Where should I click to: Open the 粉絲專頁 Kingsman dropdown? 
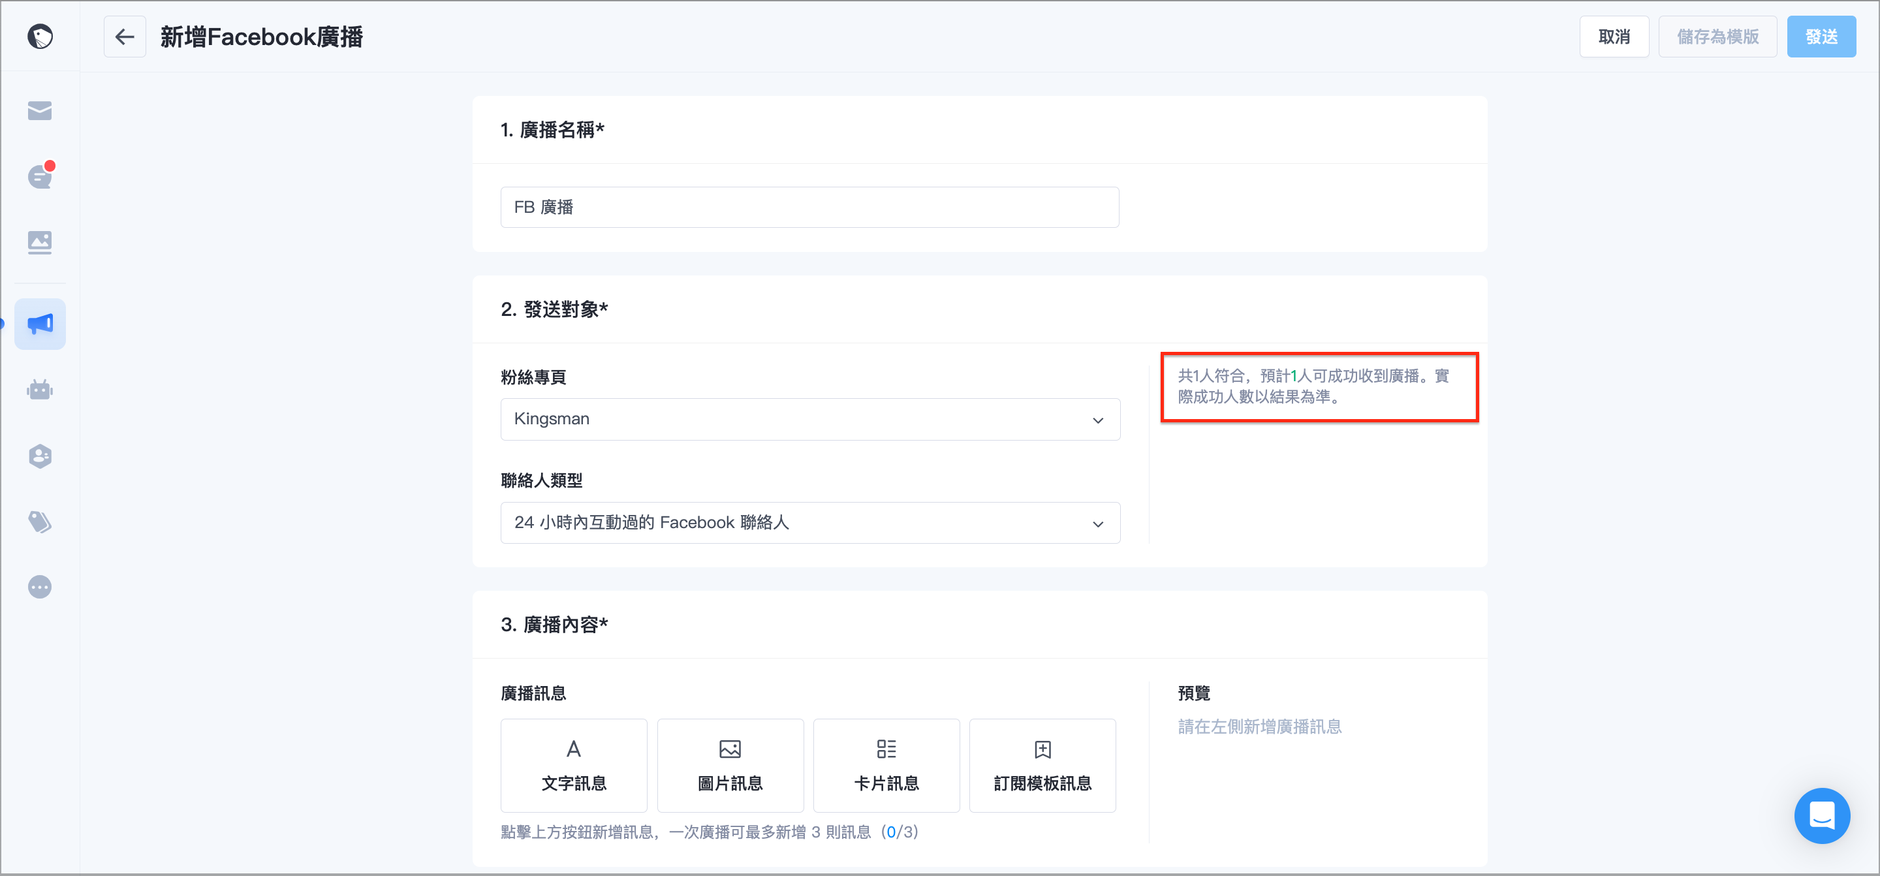tap(810, 419)
